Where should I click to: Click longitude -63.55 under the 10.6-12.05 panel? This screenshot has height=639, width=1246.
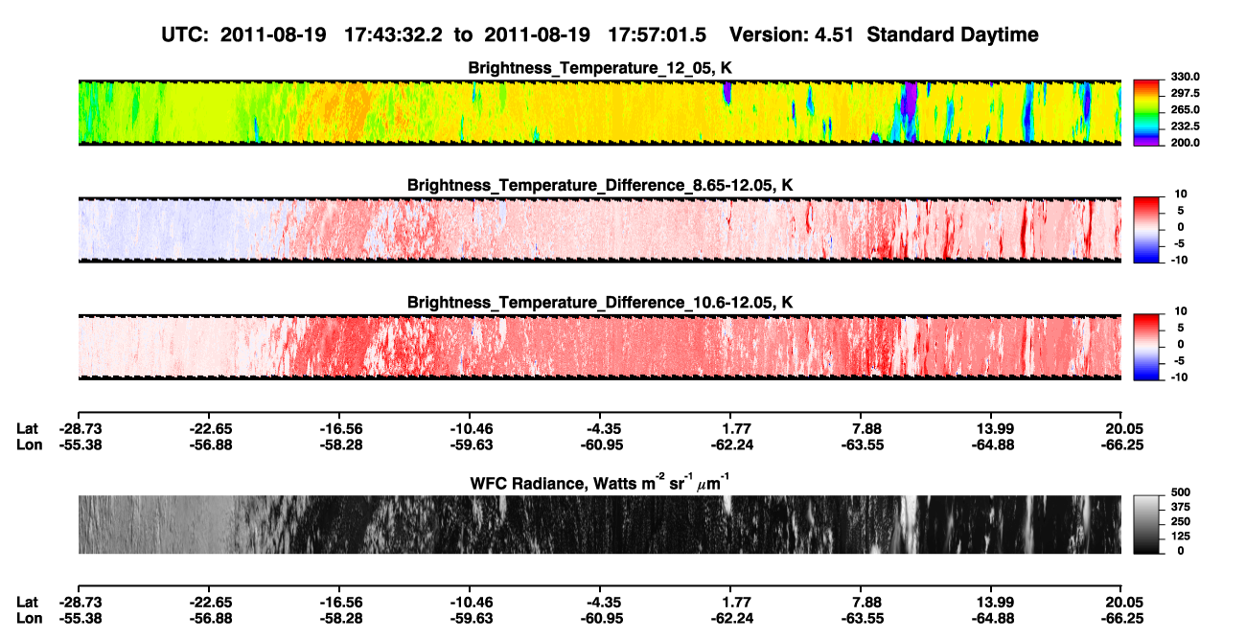point(862,445)
